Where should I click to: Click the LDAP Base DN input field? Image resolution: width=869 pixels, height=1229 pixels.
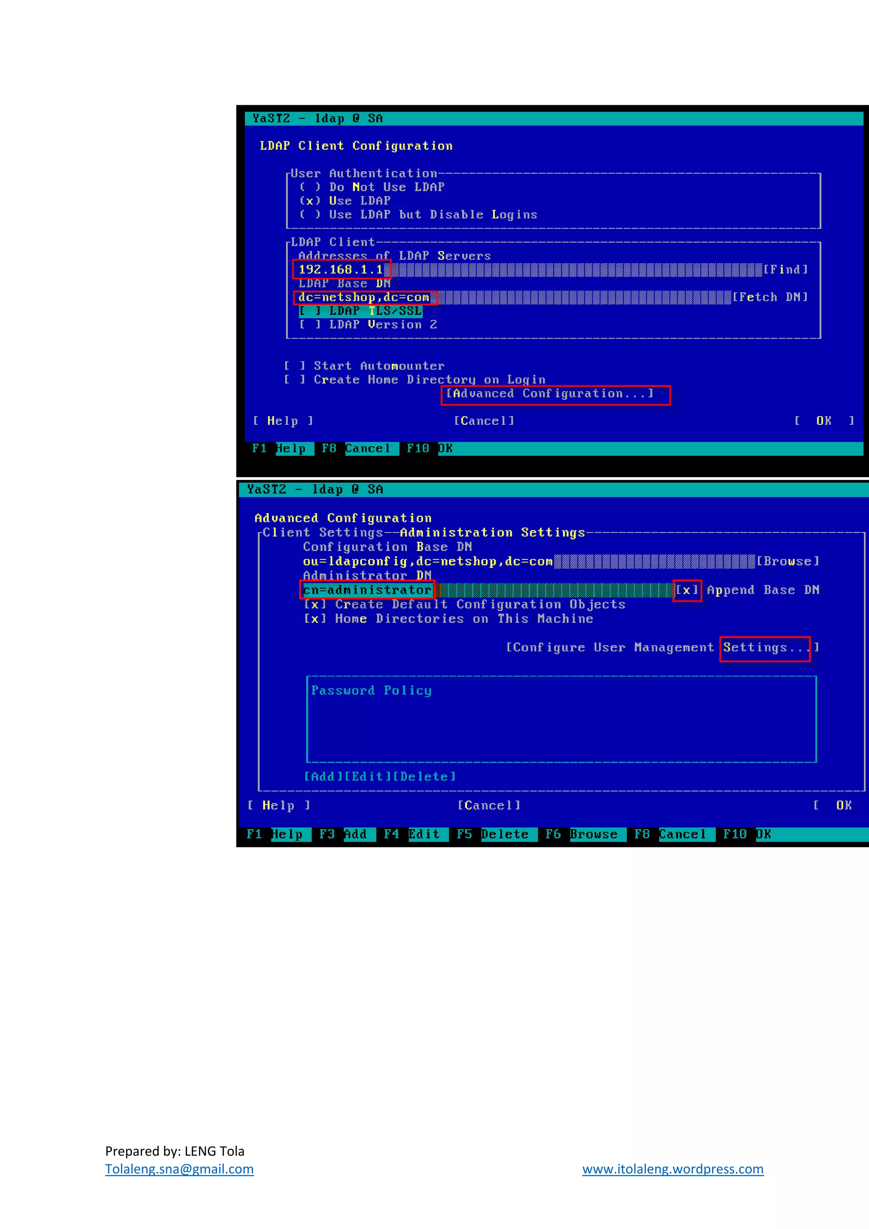364,297
